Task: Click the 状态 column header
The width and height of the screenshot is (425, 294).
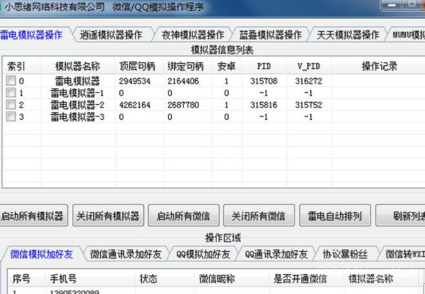Action: [165, 278]
